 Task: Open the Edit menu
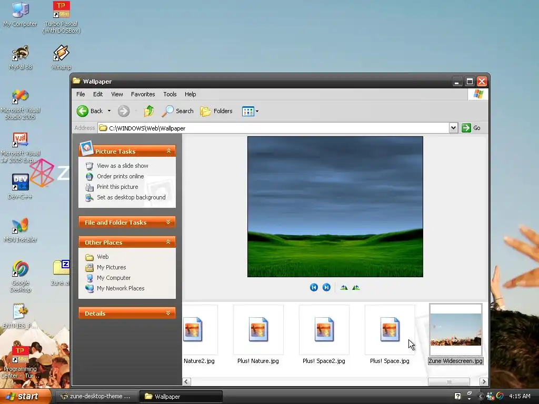pos(98,94)
